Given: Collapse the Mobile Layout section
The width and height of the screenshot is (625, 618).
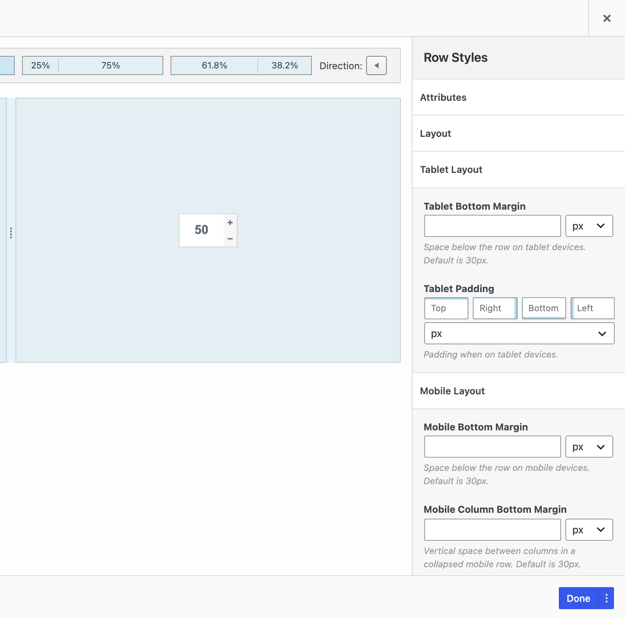Looking at the screenshot, I should pyautogui.click(x=519, y=391).
